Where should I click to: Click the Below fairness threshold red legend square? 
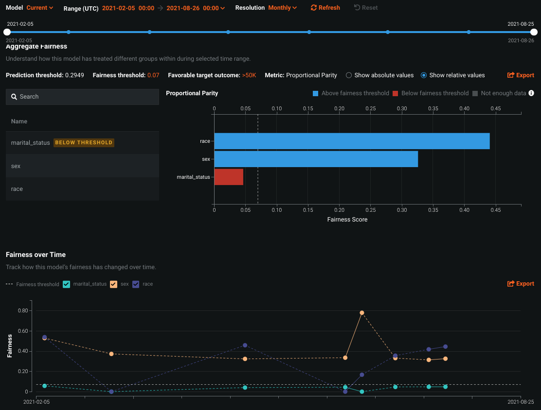(396, 93)
